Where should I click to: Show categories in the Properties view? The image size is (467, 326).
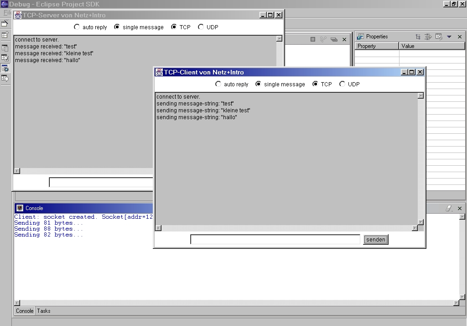(418, 37)
